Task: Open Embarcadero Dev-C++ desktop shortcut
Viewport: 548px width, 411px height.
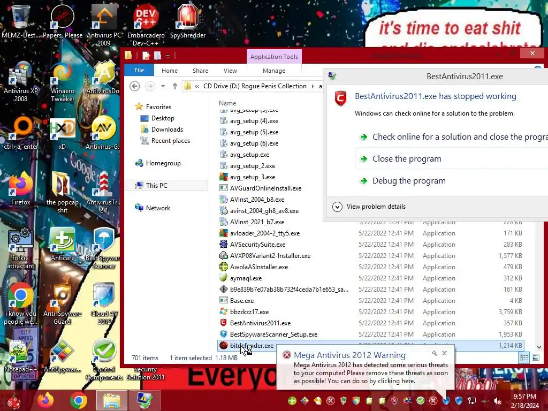Action: [146, 25]
